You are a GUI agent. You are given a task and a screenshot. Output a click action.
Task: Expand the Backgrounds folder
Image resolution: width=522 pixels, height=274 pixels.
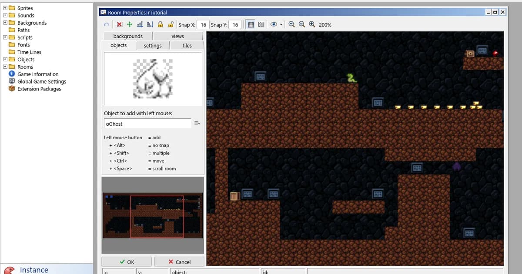tap(5, 23)
